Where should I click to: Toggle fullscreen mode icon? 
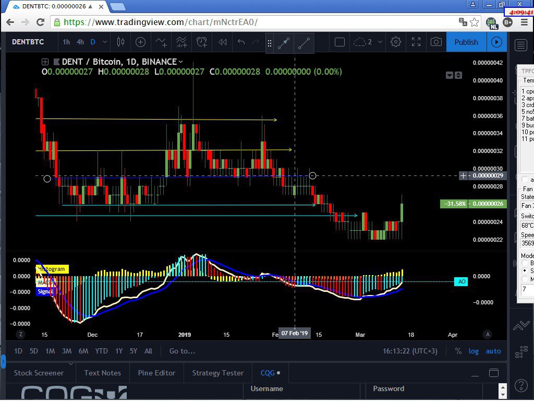(416, 42)
